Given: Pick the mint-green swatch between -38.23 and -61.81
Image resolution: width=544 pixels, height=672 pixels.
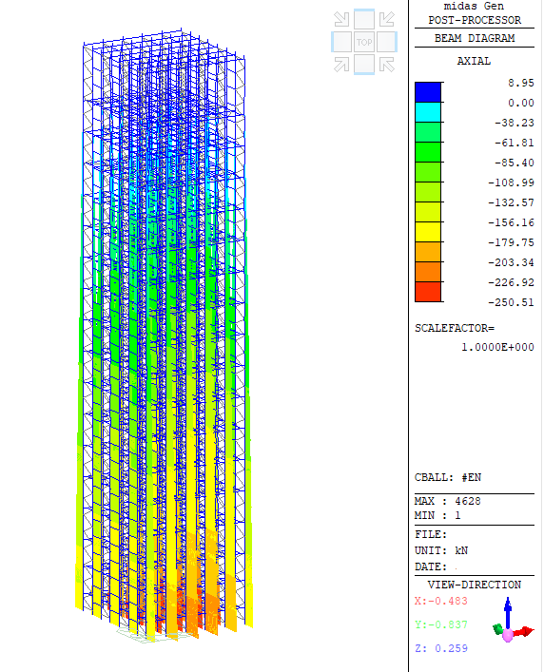Looking at the screenshot, I should coord(428,132).
